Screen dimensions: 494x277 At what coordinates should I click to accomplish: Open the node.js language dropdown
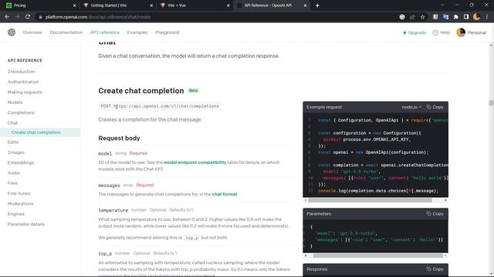pyautogui.click(x=411, y=107)
